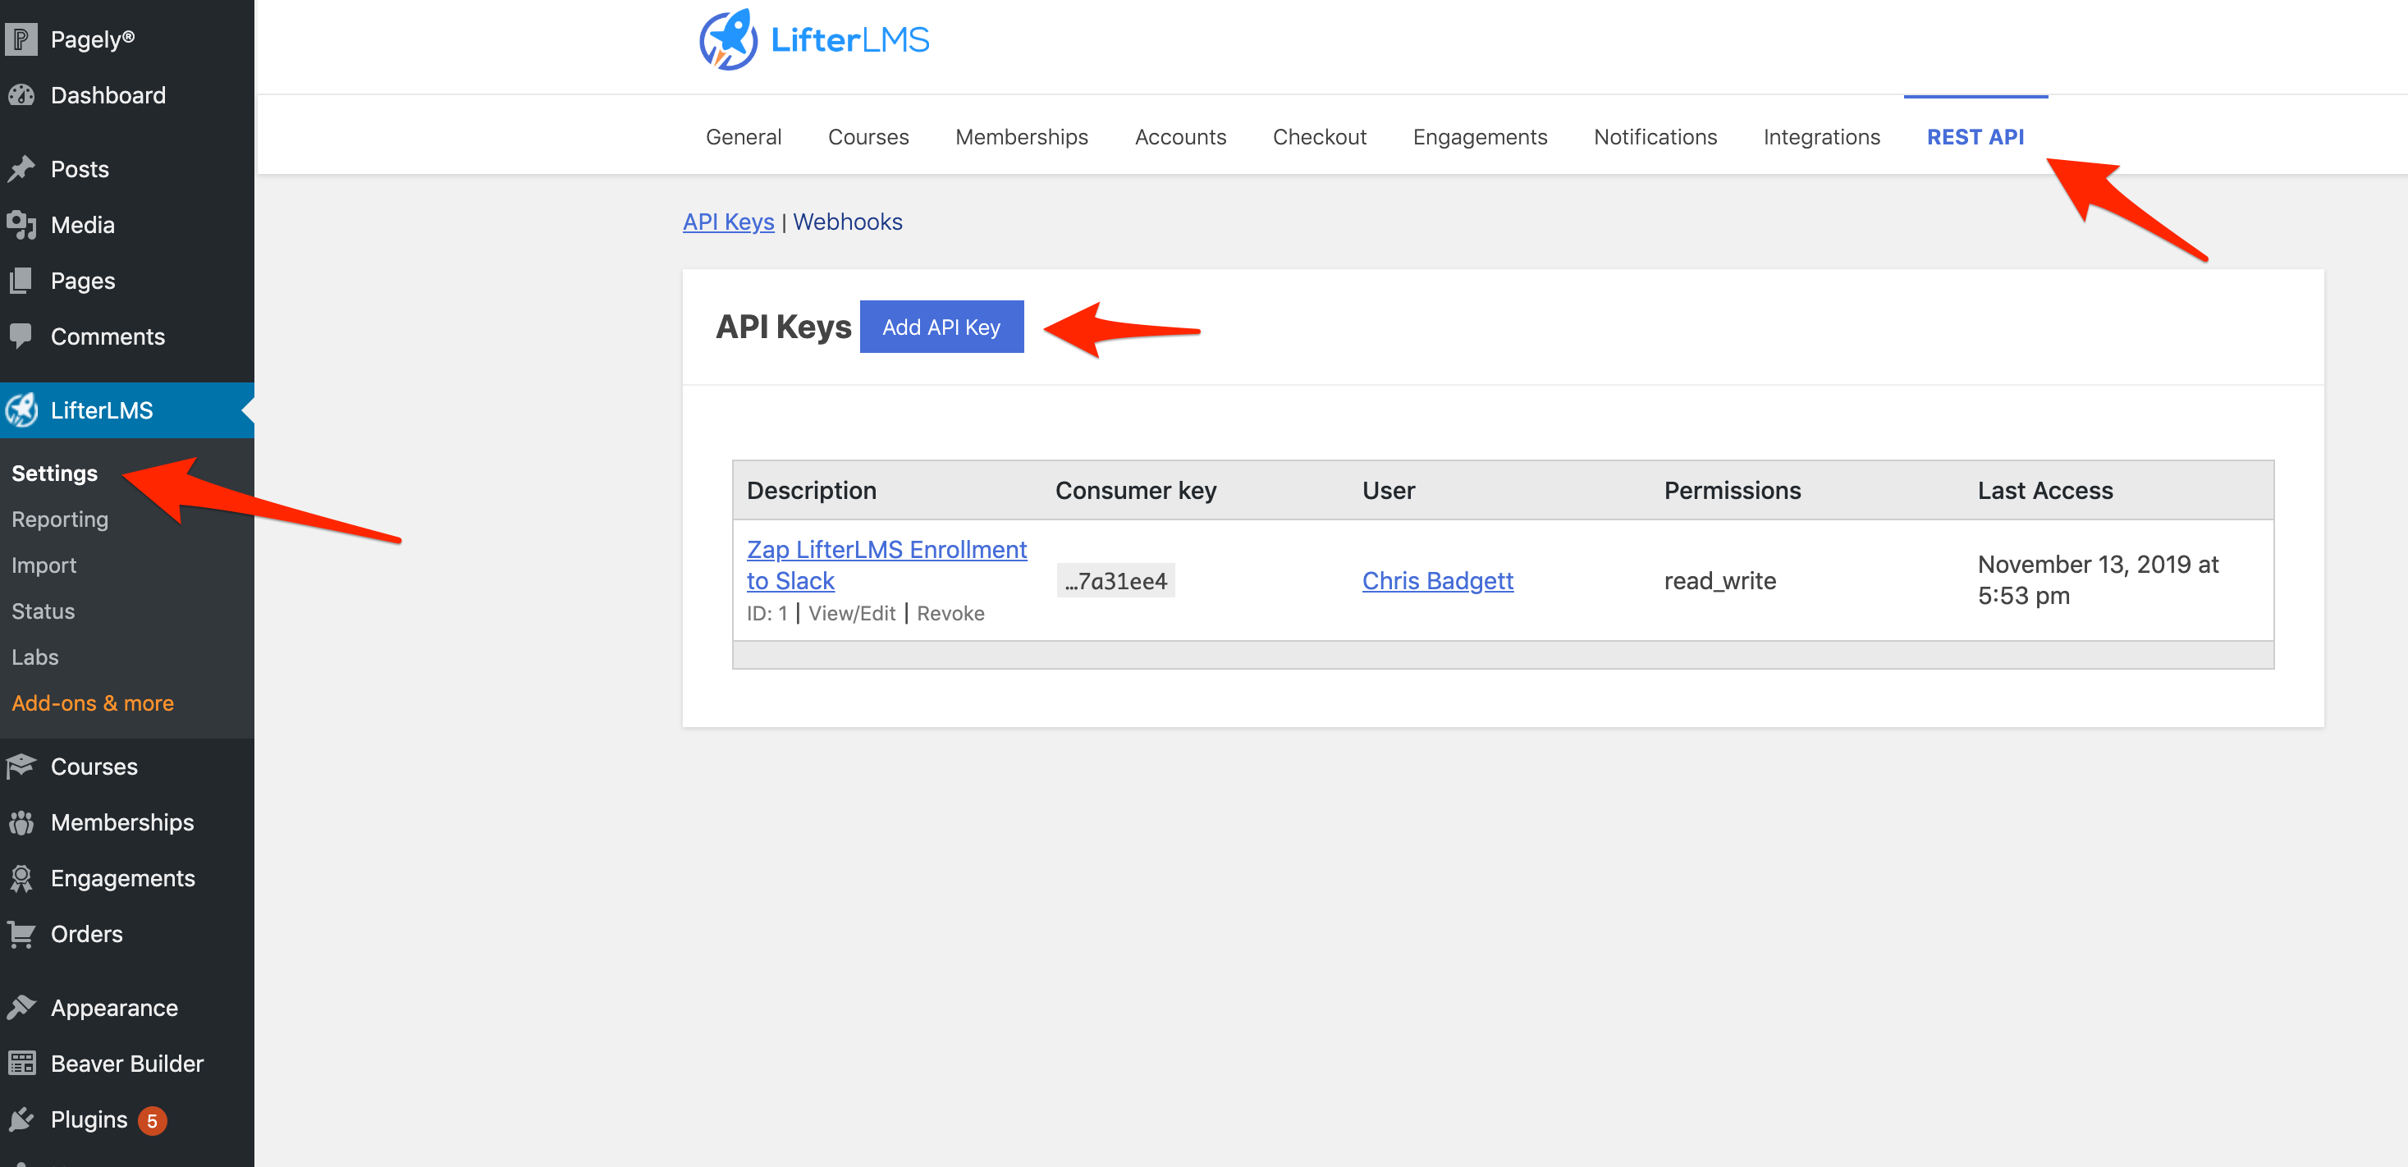Open LifterLMS Reporting submenu item
The height and width of the screenshot is (1167, 2408).
point(60,519)
